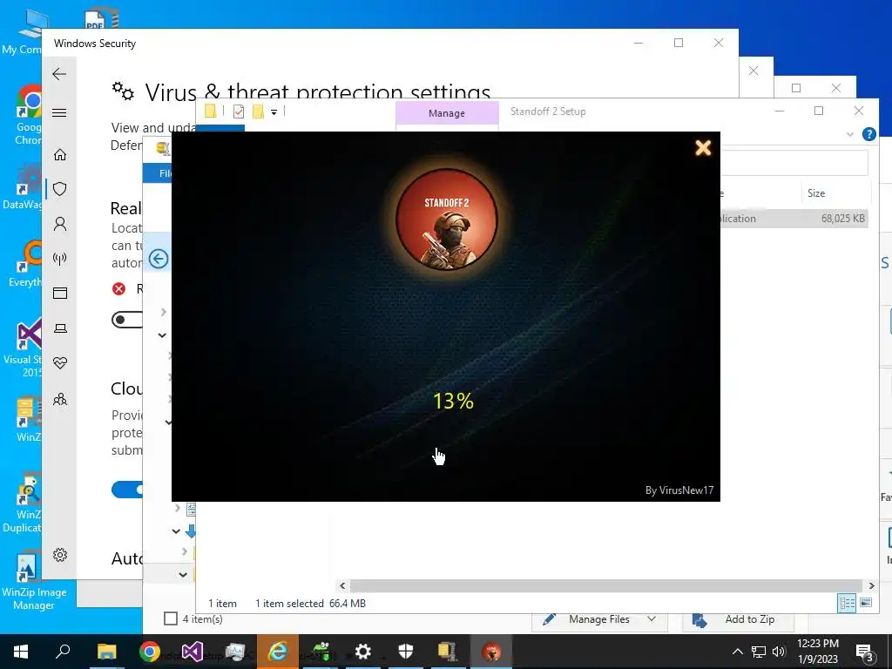
Task: Open Device performance & health heart icon
Action: (x=60, y=363)
